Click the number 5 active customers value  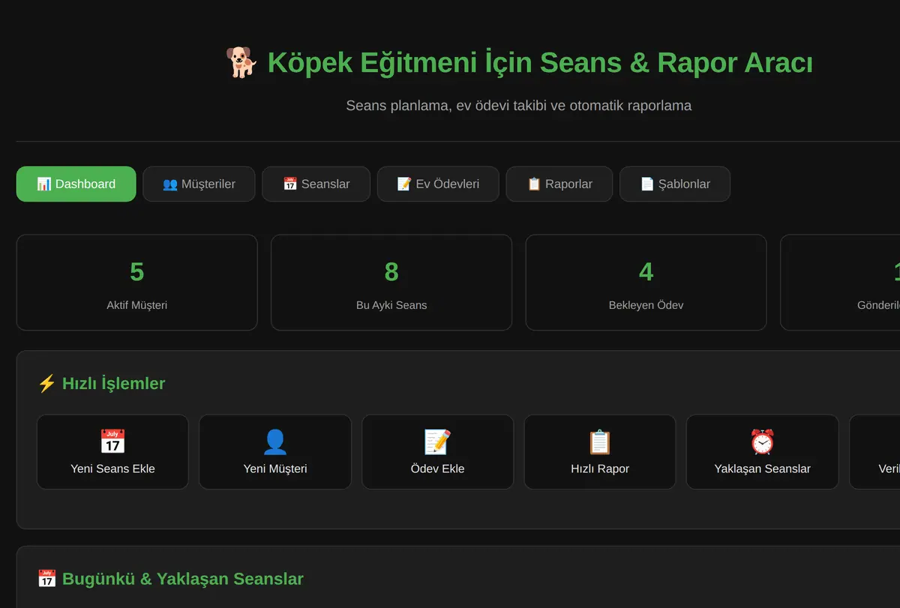[136, 271]
